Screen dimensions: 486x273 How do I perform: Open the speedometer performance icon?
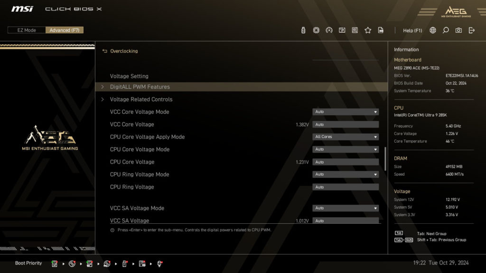(x=329, y=30)
